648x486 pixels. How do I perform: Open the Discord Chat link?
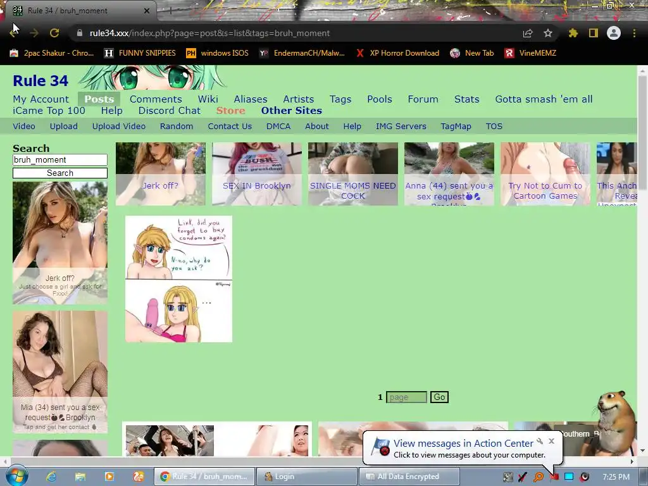pos(170,111)
